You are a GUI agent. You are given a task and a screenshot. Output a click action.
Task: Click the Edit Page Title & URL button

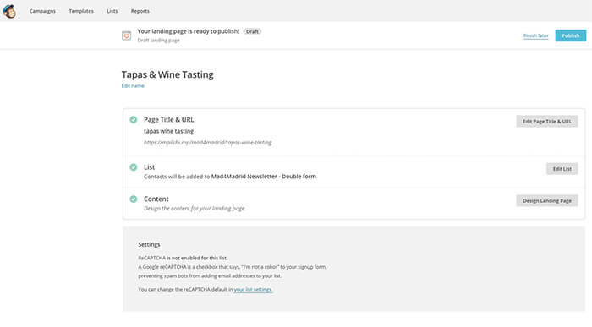pyautogui.click(x=546, y=122)
